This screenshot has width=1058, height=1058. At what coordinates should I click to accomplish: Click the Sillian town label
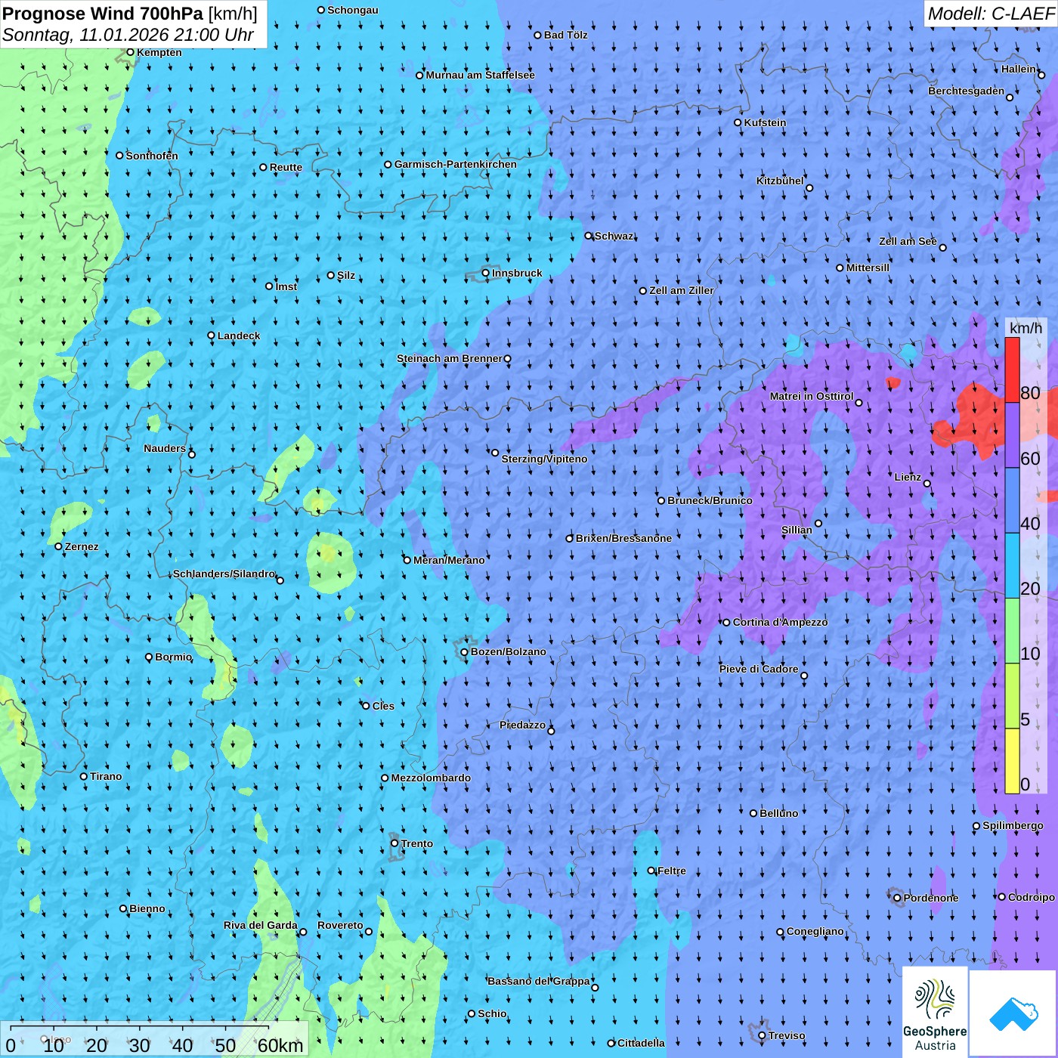click(797, 530)
